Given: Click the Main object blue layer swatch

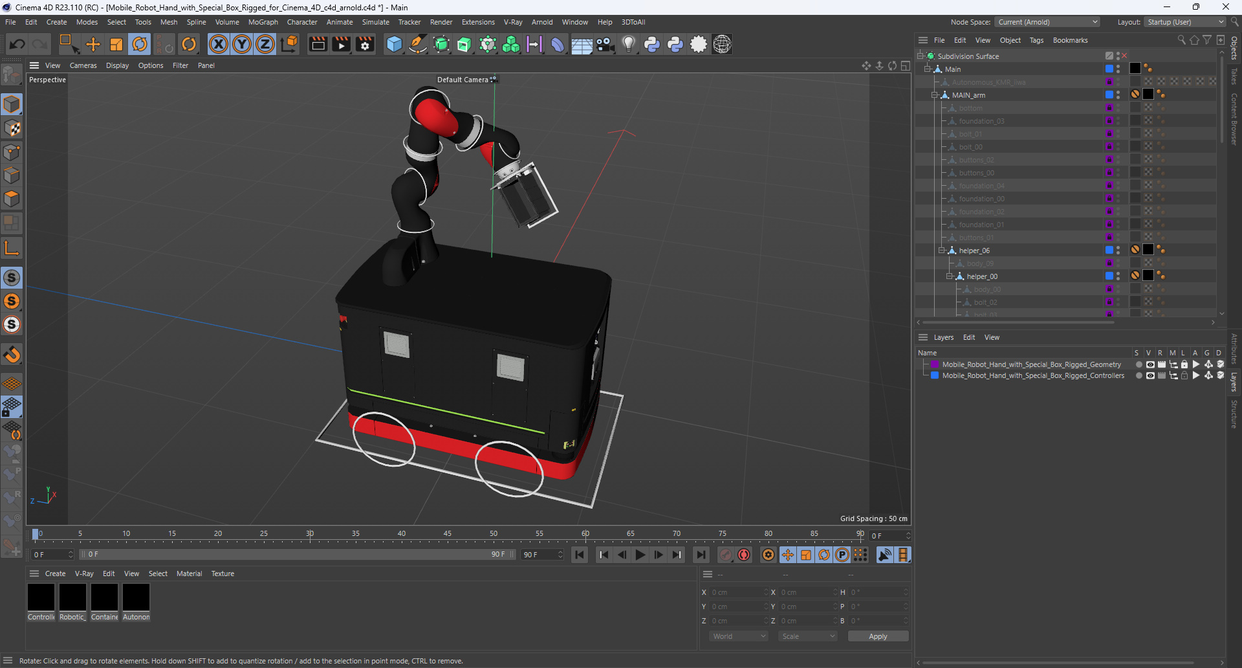Looking at the screenshot, I should 1109,69.
